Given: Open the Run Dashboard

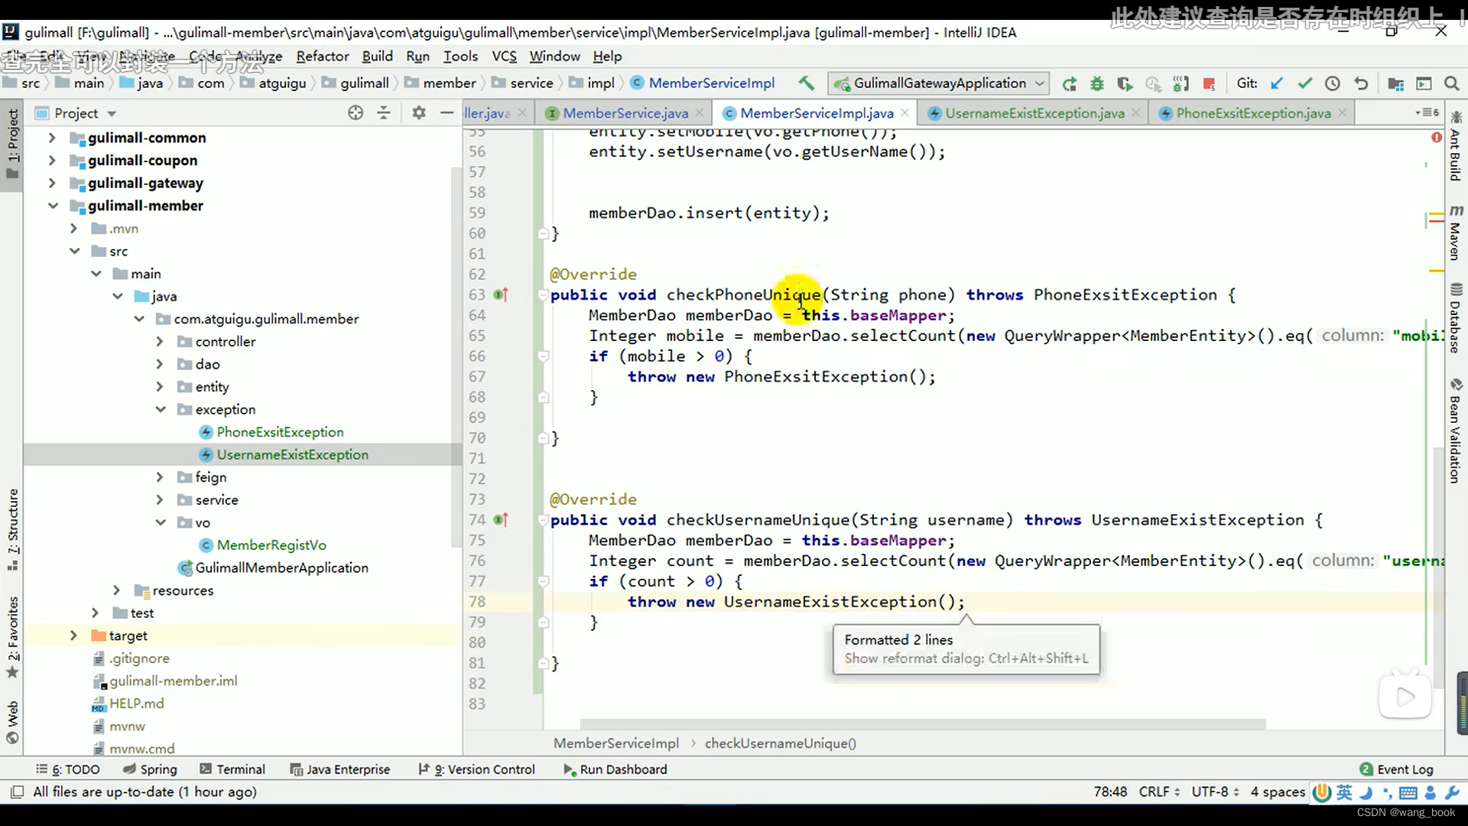Looking at the screenshot, I should 615,769.
